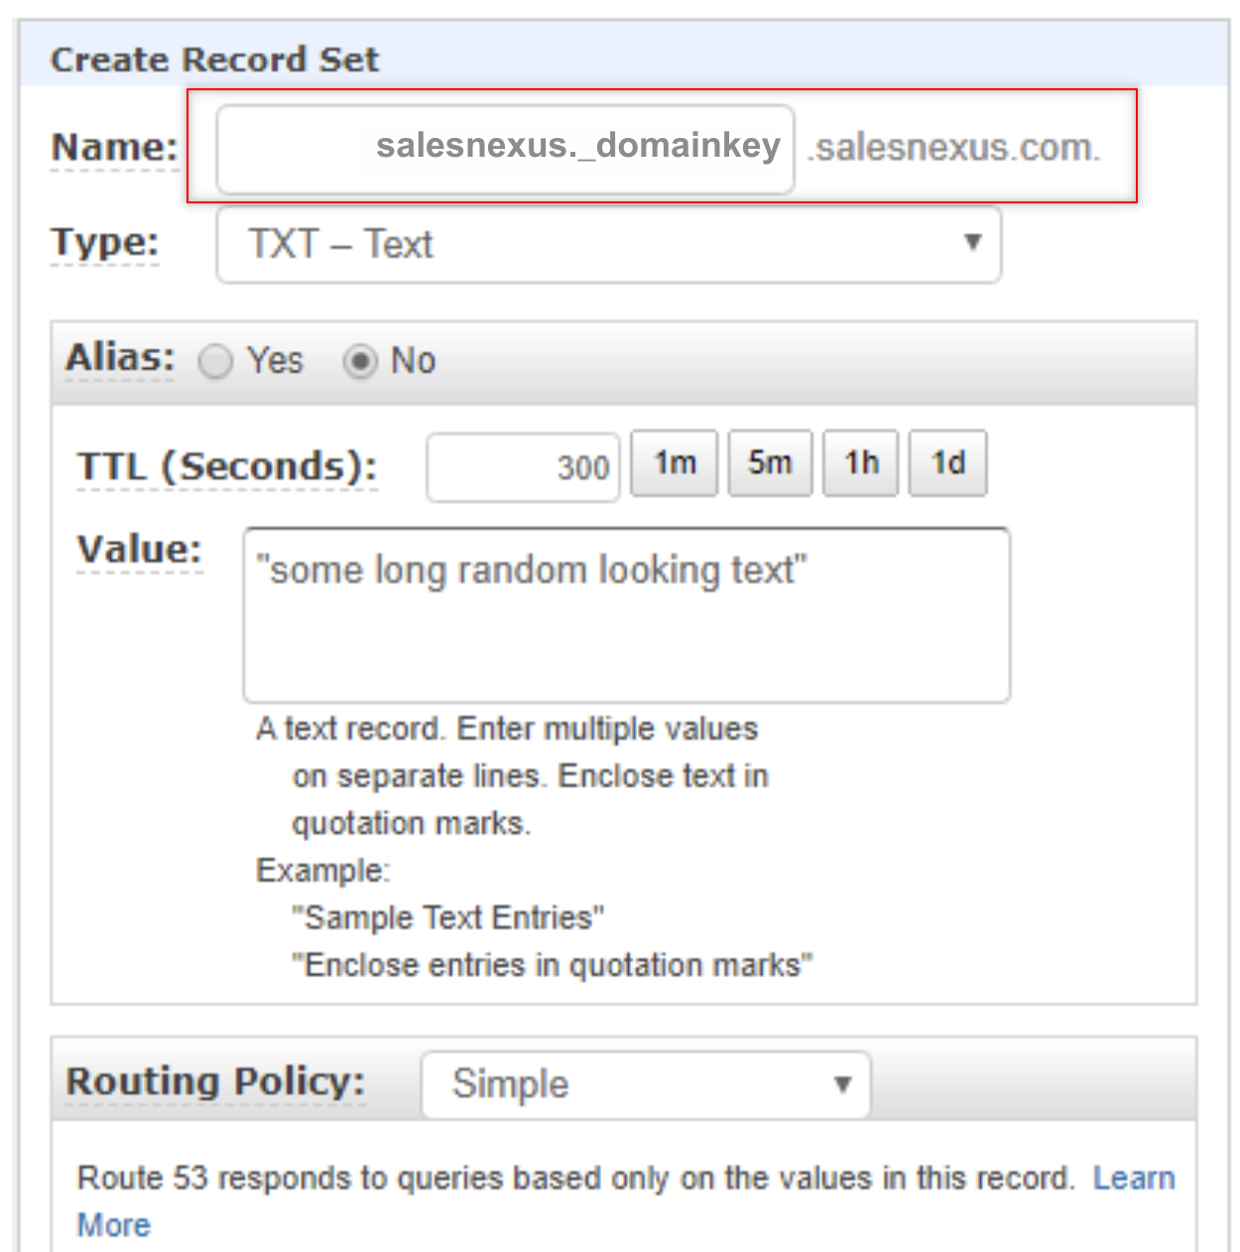Set TTL to 1d
The image size is (1240, 1252).
(948, 463)
